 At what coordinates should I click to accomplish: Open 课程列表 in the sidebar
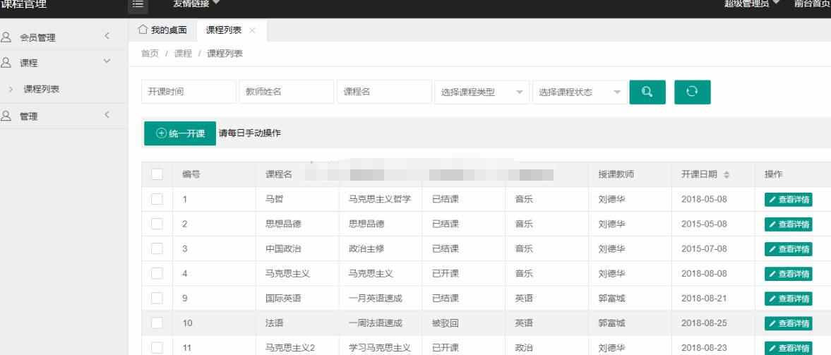pyautogui.click(x=42, y=89)
